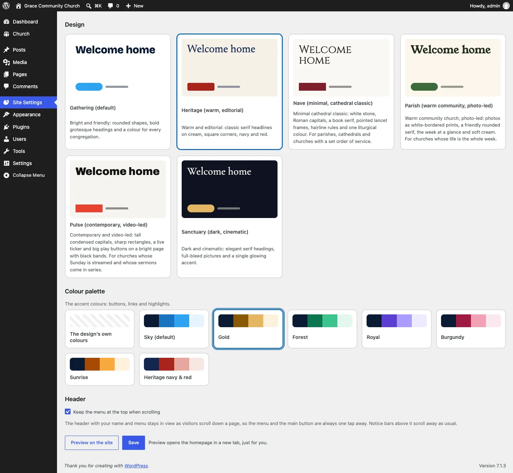Image resolution: width=513 pixels, height=473 pixels.
Task: Choose the Forest colour palette
Action: pyautogui.click(x=322, y=329)
